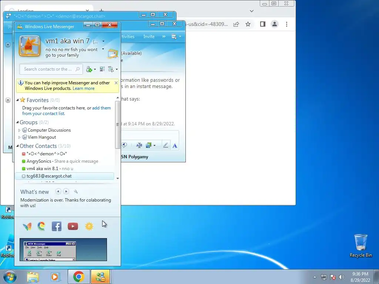
Task: Open the Learn more link
Action: coord(83,88)
